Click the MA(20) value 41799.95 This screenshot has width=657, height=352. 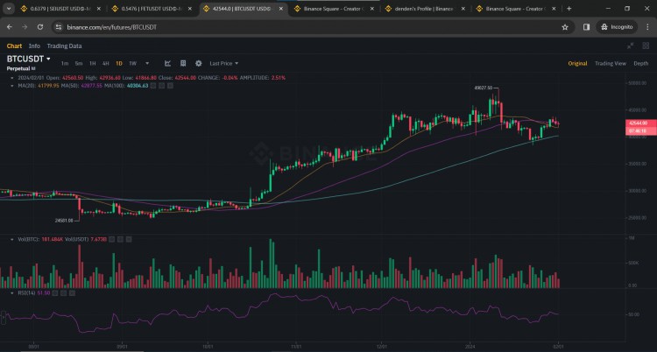[x=49, y=86]
